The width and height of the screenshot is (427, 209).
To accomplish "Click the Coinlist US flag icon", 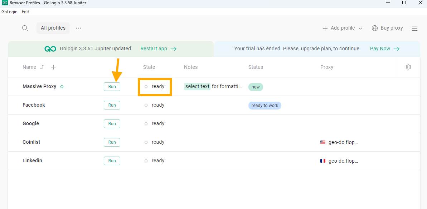I will [323, 142].
